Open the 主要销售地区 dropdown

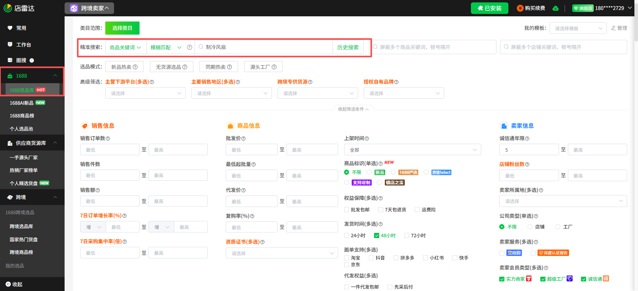[232, 93]
